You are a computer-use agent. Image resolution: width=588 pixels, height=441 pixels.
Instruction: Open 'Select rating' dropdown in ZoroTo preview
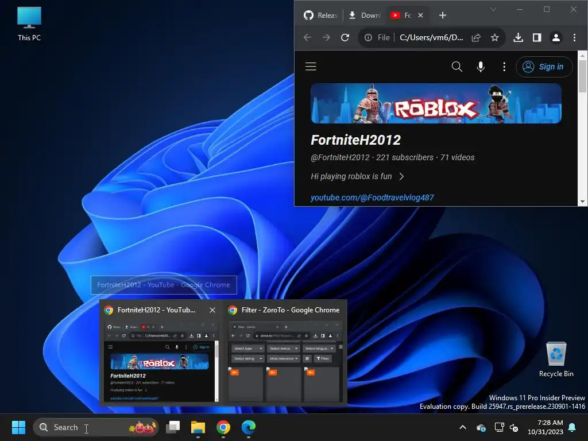(x=248, y=358)
